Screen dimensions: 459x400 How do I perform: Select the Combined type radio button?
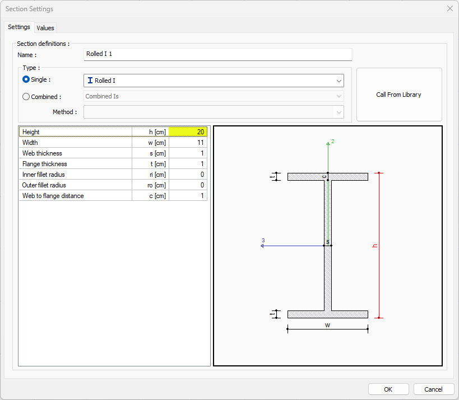pos(26,96)
